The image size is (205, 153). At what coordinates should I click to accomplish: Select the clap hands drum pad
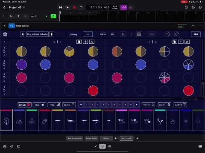pos(45,120)
